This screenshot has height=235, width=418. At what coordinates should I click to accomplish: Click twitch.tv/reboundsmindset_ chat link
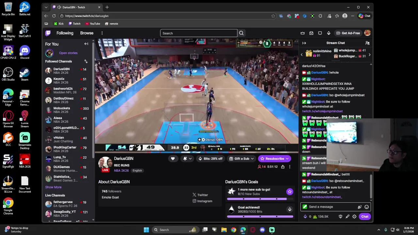tap(322, 197)
